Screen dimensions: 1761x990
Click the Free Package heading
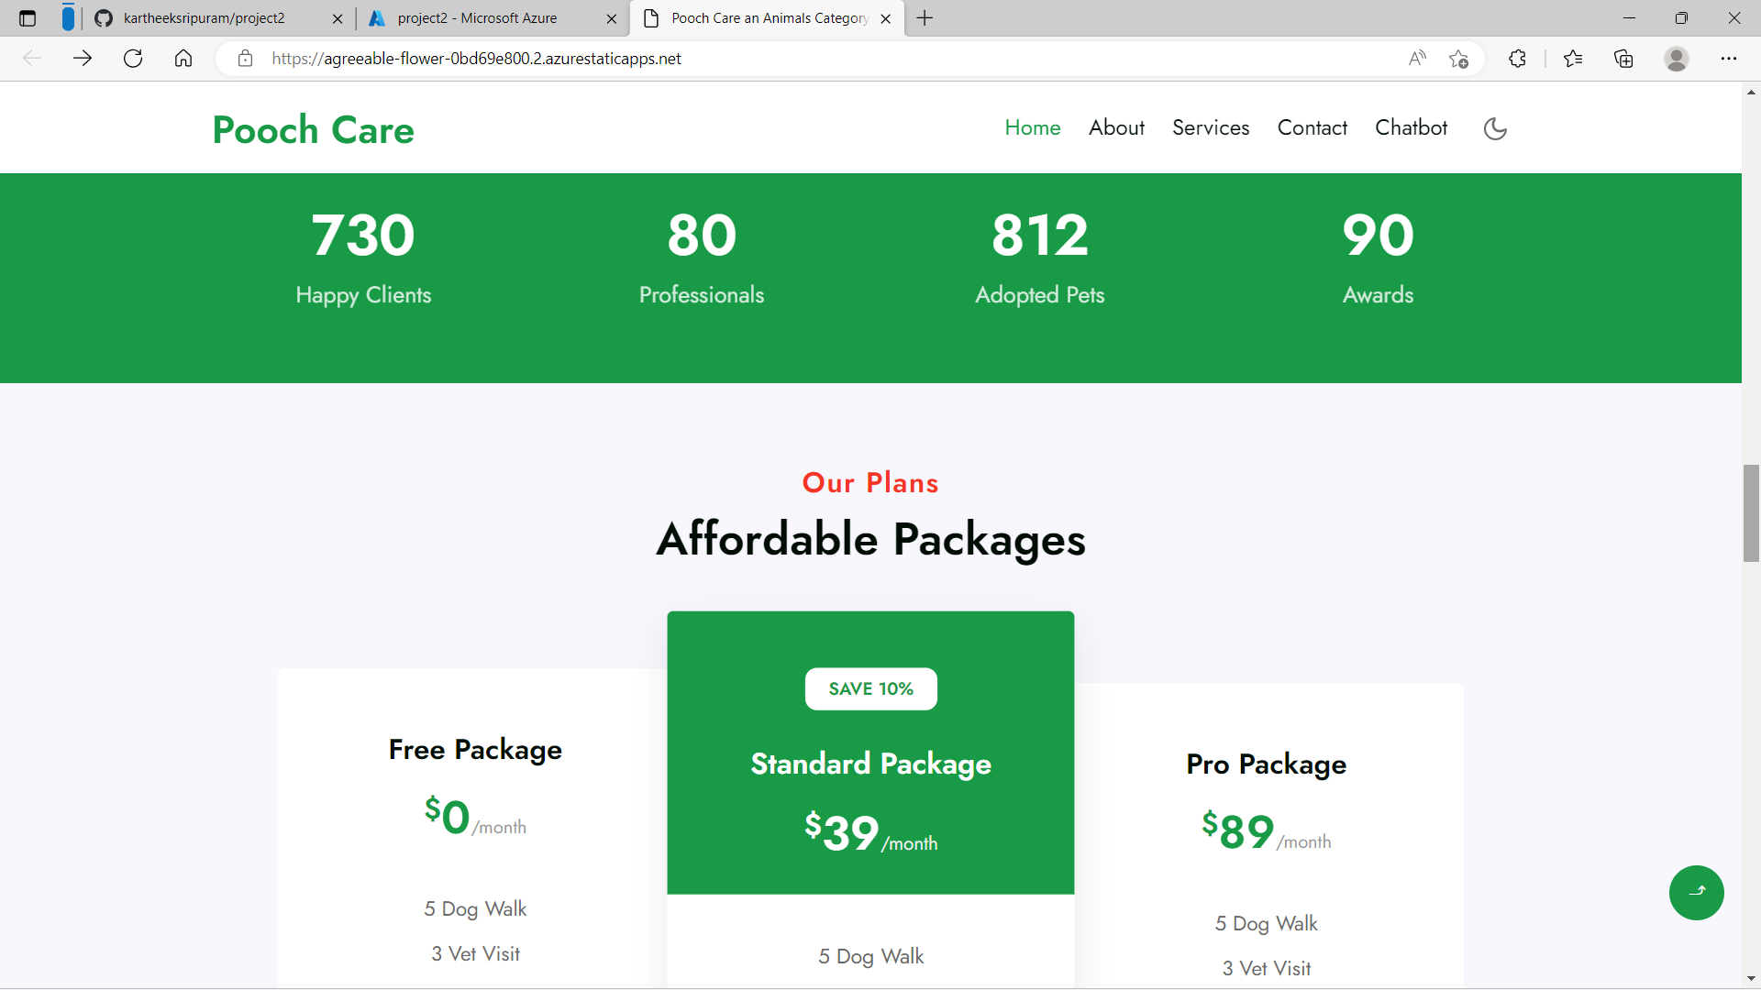pos(475,750)
